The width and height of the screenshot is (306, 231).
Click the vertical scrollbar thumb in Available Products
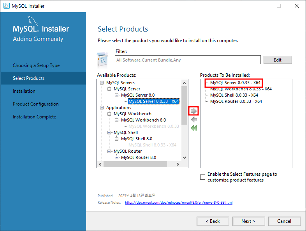pyautogui.click(x=184, y=106)
